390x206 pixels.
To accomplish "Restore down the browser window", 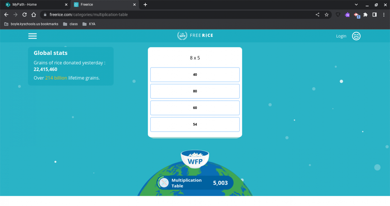I will (376, 5).
